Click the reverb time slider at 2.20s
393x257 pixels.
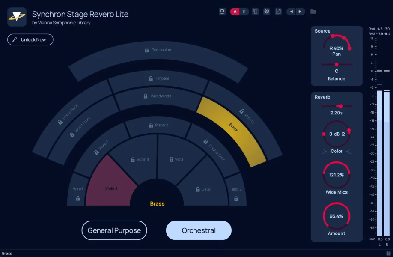tap(340, 106)
